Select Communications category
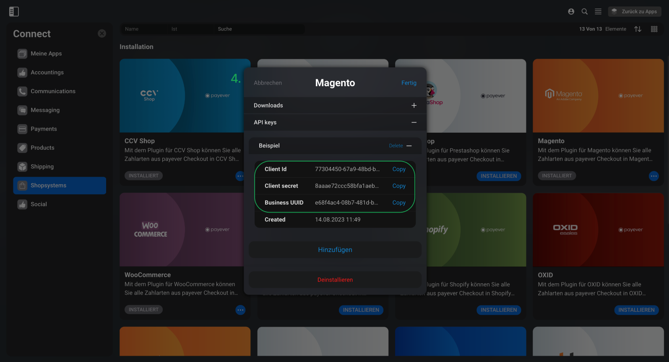This screenshot has width=669, height=362. (x=60, y=91)
